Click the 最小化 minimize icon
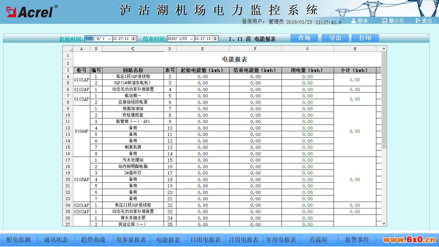This screenshot has height=247, width=439. coord(385,21)
